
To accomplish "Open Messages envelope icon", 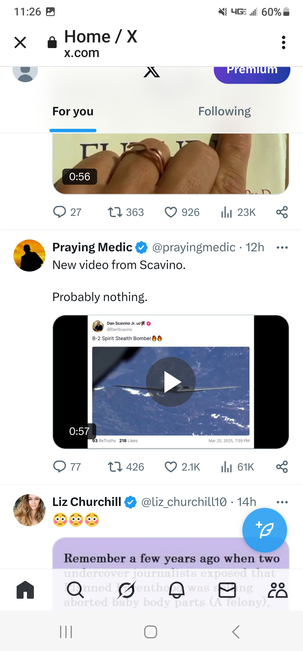I will click(x=227, y=590).
